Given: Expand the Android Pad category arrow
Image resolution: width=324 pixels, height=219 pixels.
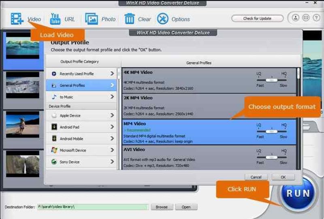Looking at the screenshot, I should (112, 127).
